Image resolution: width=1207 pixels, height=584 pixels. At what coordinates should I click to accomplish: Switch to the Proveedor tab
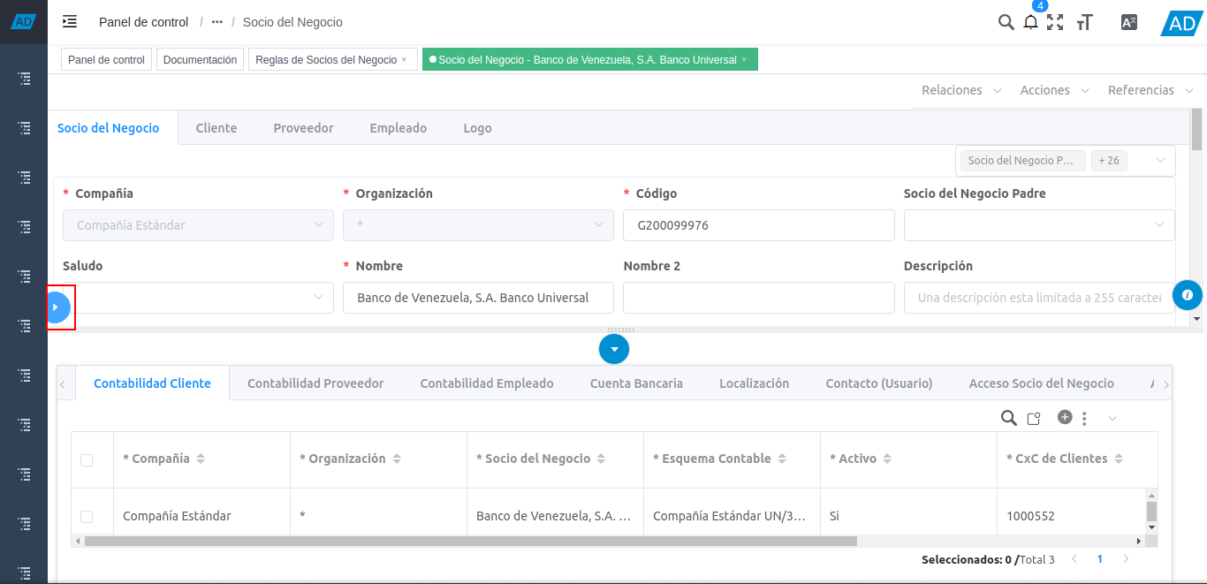[x=303, y=128]
